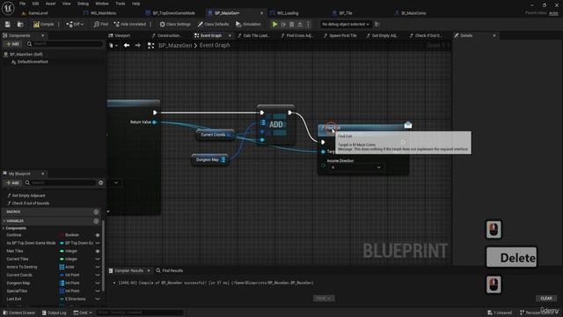The height and width of the screenshot is (317, 563).
Task: Click Boolean type pill of Continue variable
Action: click(x=69, y=235)
